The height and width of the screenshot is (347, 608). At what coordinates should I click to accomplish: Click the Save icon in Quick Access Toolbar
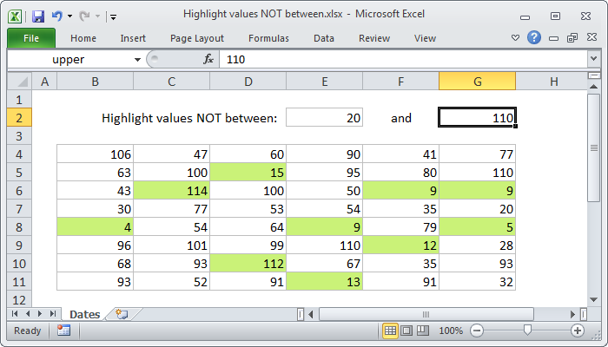pos(38,16)
